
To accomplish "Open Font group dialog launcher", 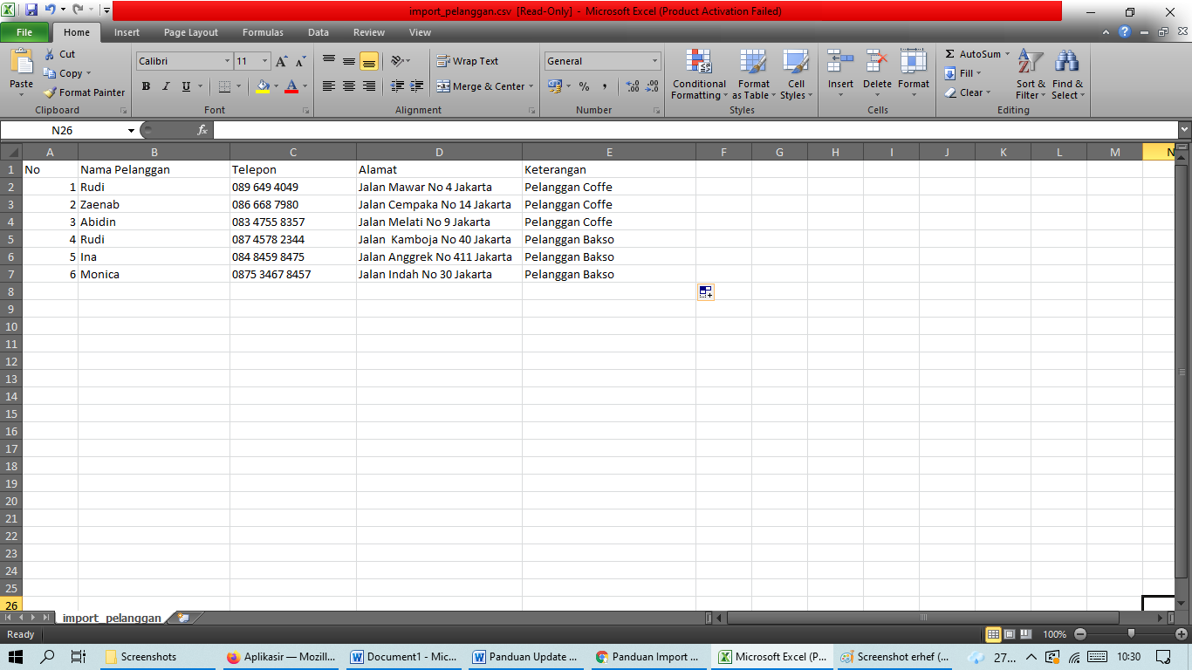I will (305, 111).
